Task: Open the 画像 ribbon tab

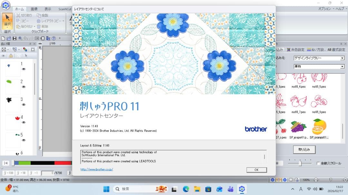Action: point(34,9)
